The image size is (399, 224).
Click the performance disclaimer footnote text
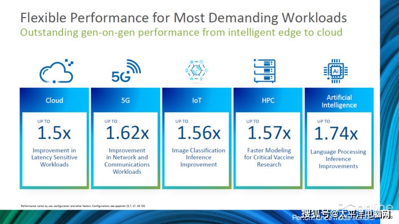pos(83,206)
